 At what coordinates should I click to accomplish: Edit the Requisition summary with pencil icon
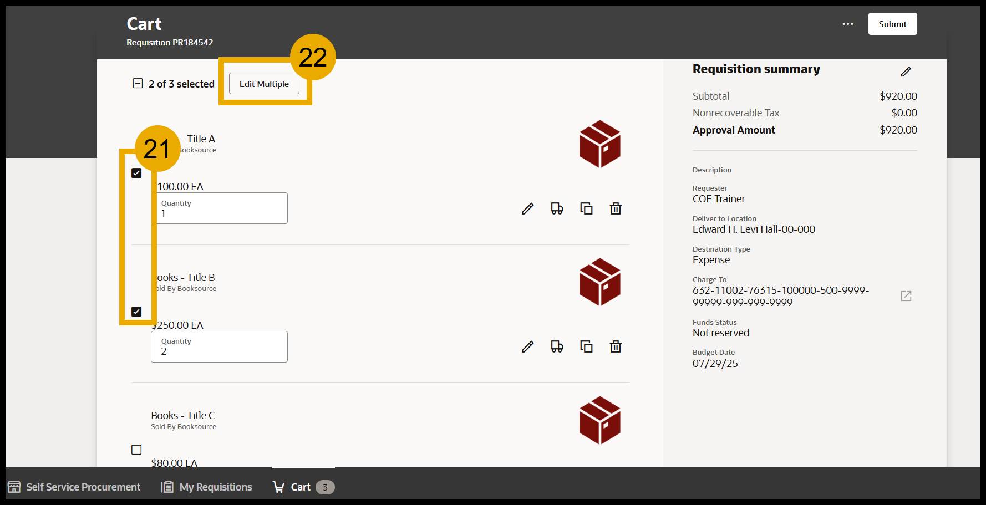tap(906, 72)
